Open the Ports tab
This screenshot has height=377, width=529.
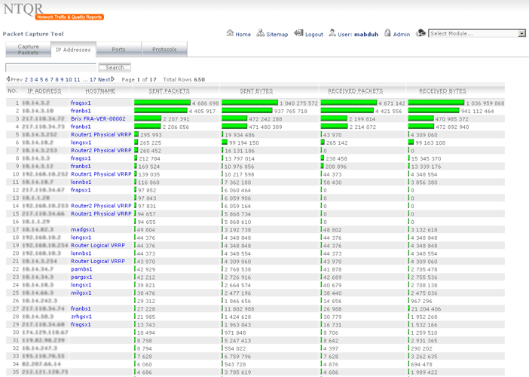coord(119,50)
